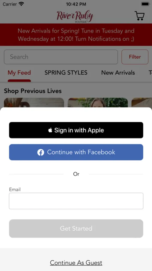Image resolution: width=152 pixels, height=271 pixels.
Task: Click the Apple logo on sign-in button
Action: [50, 130]
